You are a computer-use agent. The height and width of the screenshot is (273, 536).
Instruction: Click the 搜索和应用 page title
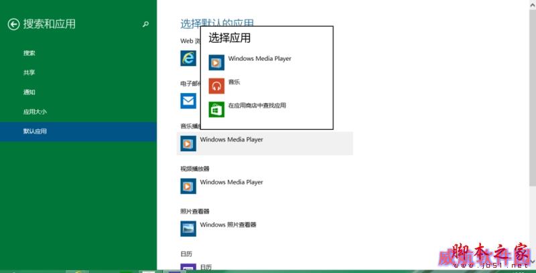[50, 24]
